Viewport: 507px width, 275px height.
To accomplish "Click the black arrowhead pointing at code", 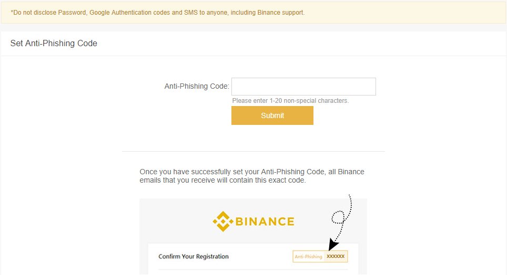I will (x=333, y=245).
